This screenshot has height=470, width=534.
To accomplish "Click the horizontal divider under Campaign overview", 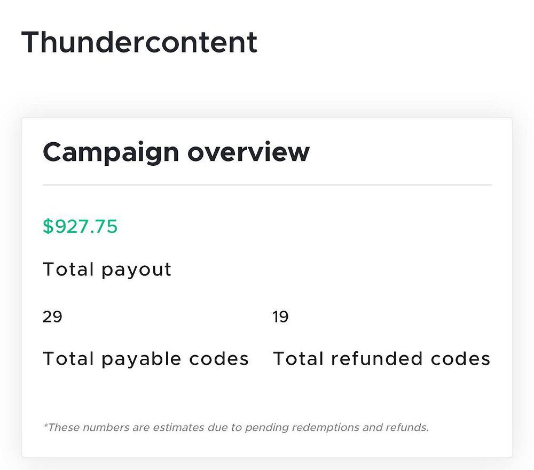I will pyautogui.click(x=267, y=185).
